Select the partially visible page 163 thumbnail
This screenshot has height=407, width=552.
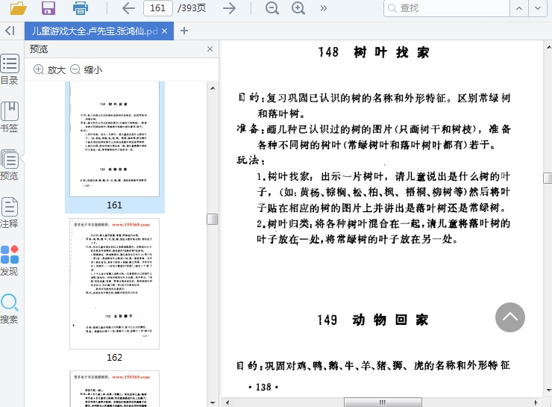pyautogui.click(x=114, y=388)
